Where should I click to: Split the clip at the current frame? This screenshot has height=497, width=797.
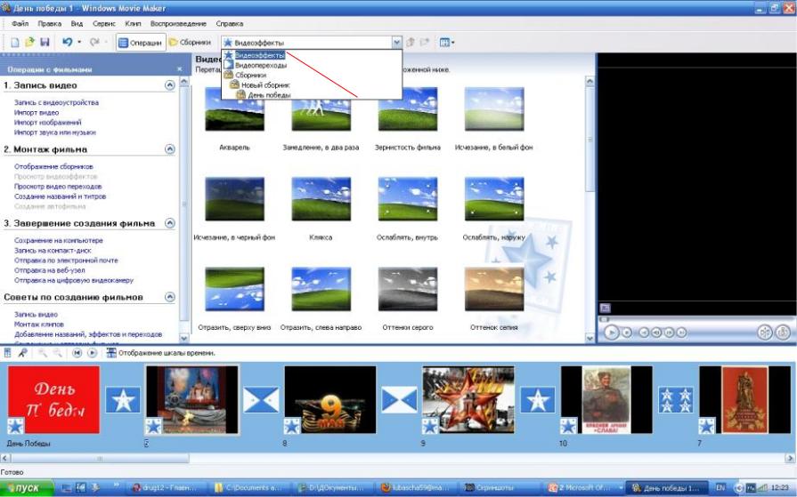coord(765,333)
